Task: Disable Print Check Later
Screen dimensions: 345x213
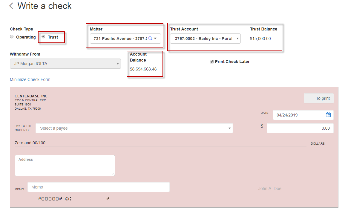Action: pyautogui.click(x=212, y=62)
